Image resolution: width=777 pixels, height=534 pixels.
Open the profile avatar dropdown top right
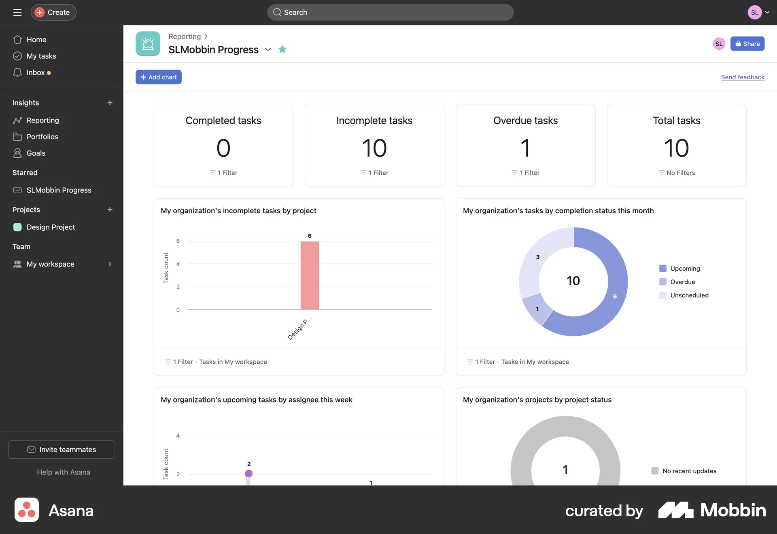pos(759,12)
